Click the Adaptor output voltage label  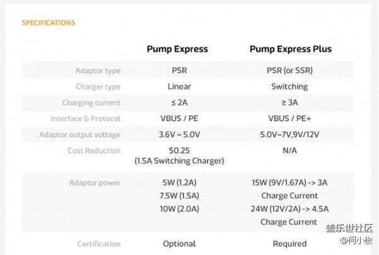click(x=80, y=134)
